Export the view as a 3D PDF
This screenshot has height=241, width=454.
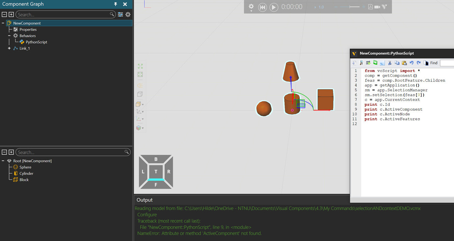[370, 7]
